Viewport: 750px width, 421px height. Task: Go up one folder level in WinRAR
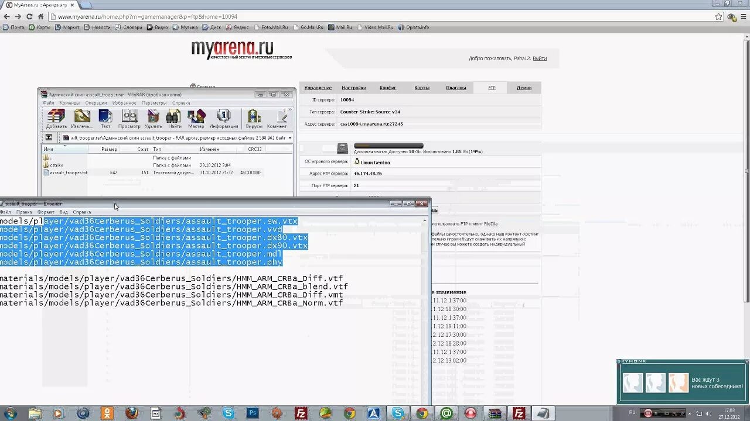(x=49, y=137)
